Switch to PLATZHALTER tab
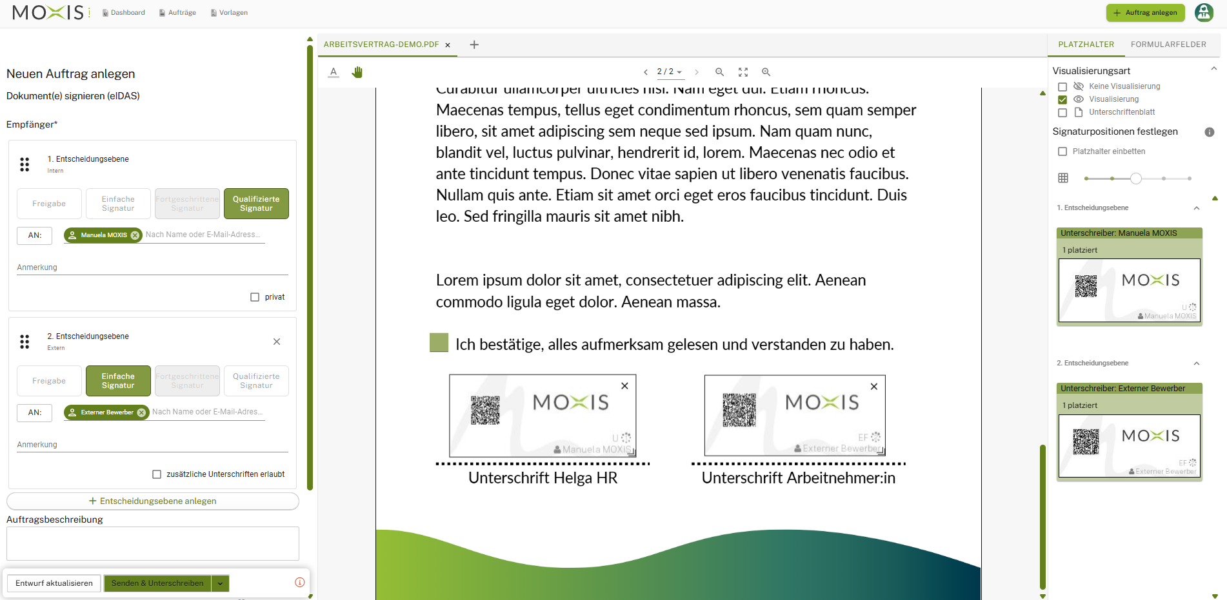 coord(1086,44)
